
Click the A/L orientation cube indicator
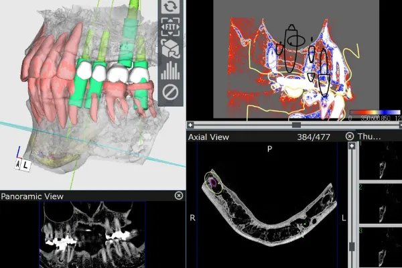coord(22,163)
